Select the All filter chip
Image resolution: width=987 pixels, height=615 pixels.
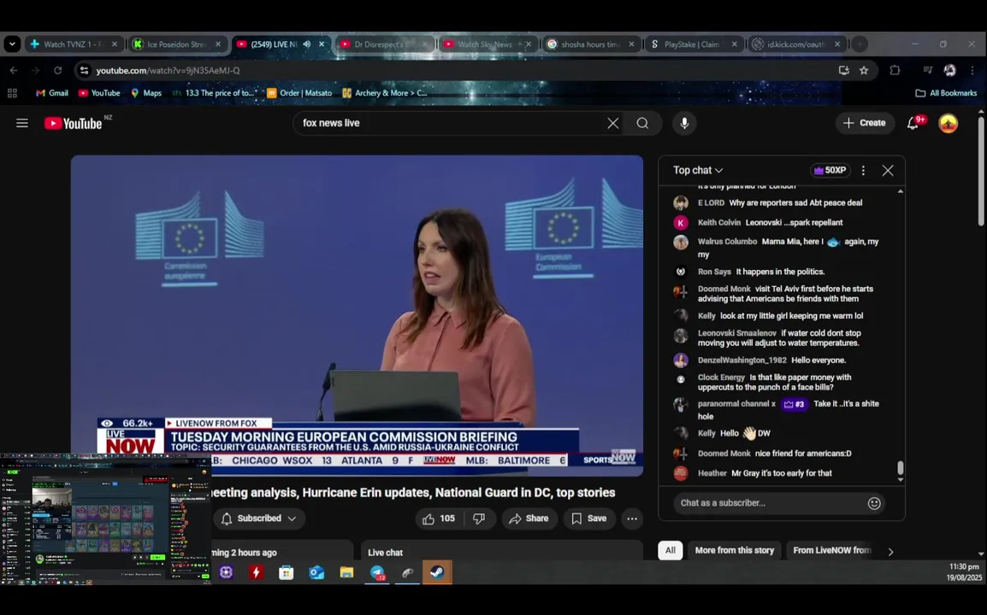670,550
